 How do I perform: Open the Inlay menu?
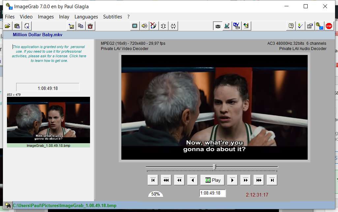64,17
